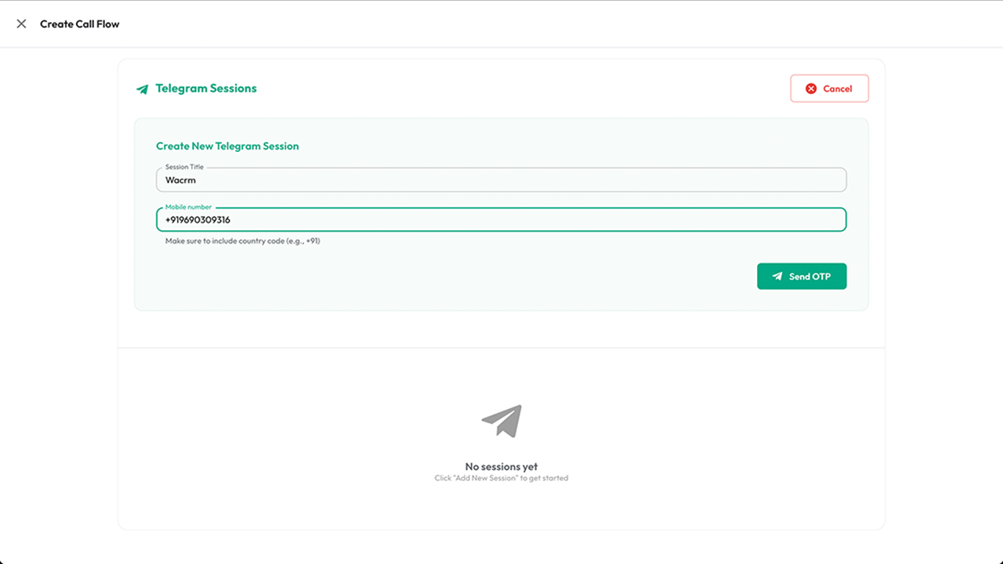The image size is (1003, 564).
Task: Close the Create Call Flow dialog
Action: pyautogui.click(x=21, y=23)
